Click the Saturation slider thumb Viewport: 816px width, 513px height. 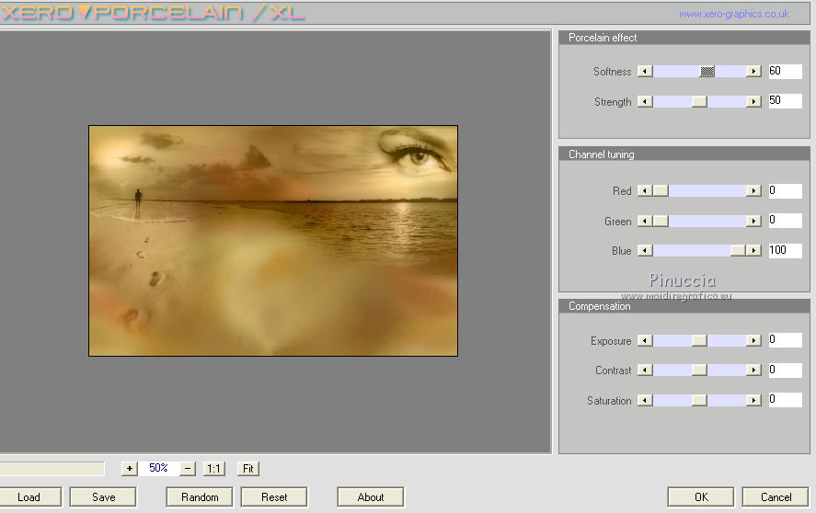pyautogui.click(x=699, y=400)
